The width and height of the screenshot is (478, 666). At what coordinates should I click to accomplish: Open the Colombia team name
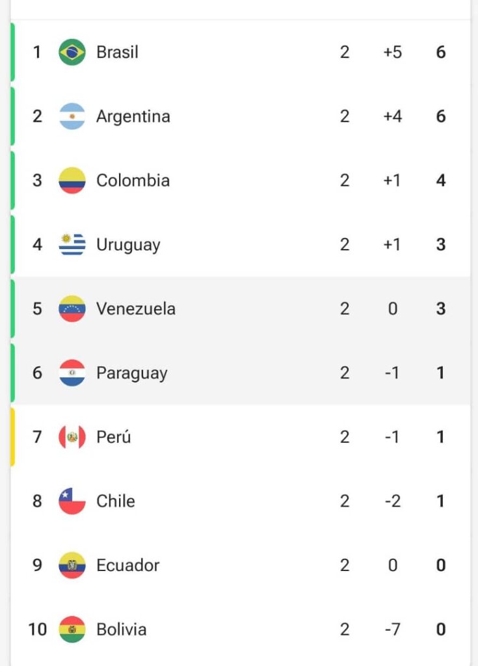tap(133, 181)
